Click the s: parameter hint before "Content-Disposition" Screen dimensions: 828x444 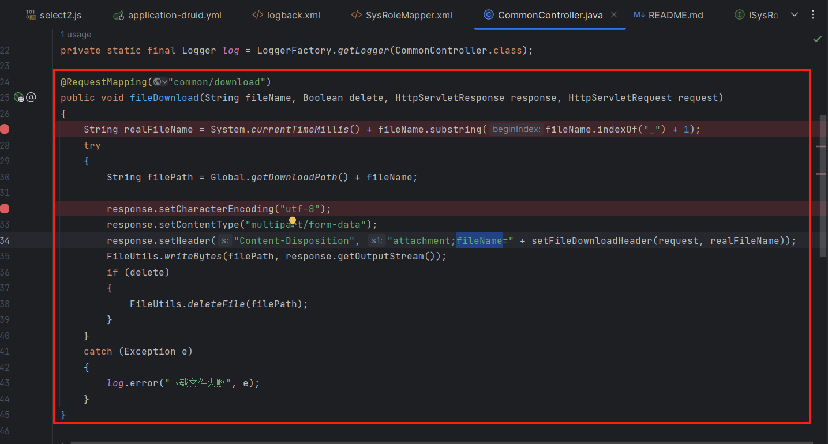[225, 240]
